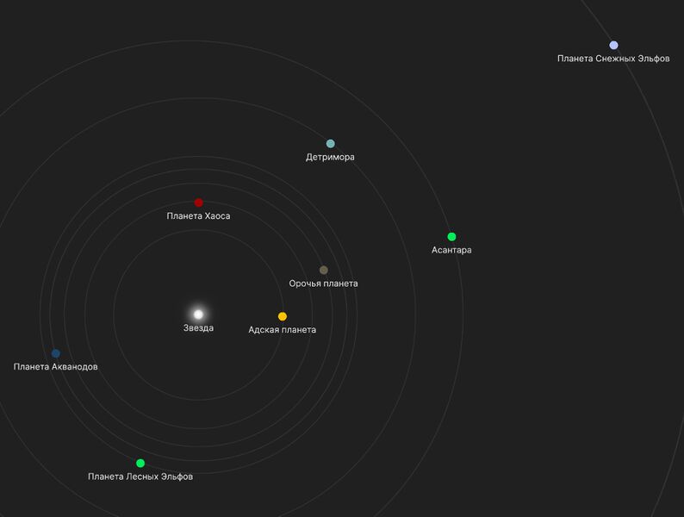
Task: Select the Планета Лесных Эльфов label
Action: pyautogui.click(x=140, y=477)
